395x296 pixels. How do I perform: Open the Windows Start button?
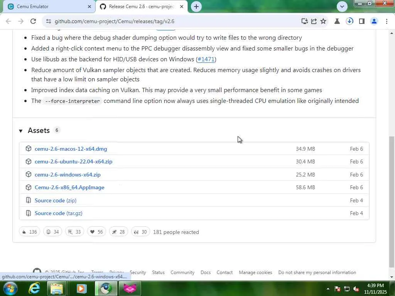[x=10, y=288]
